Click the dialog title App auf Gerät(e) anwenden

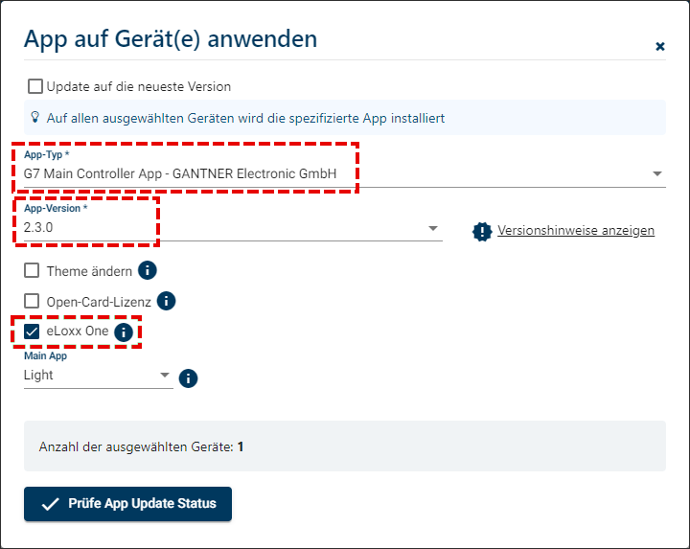(x=171, y=38)
